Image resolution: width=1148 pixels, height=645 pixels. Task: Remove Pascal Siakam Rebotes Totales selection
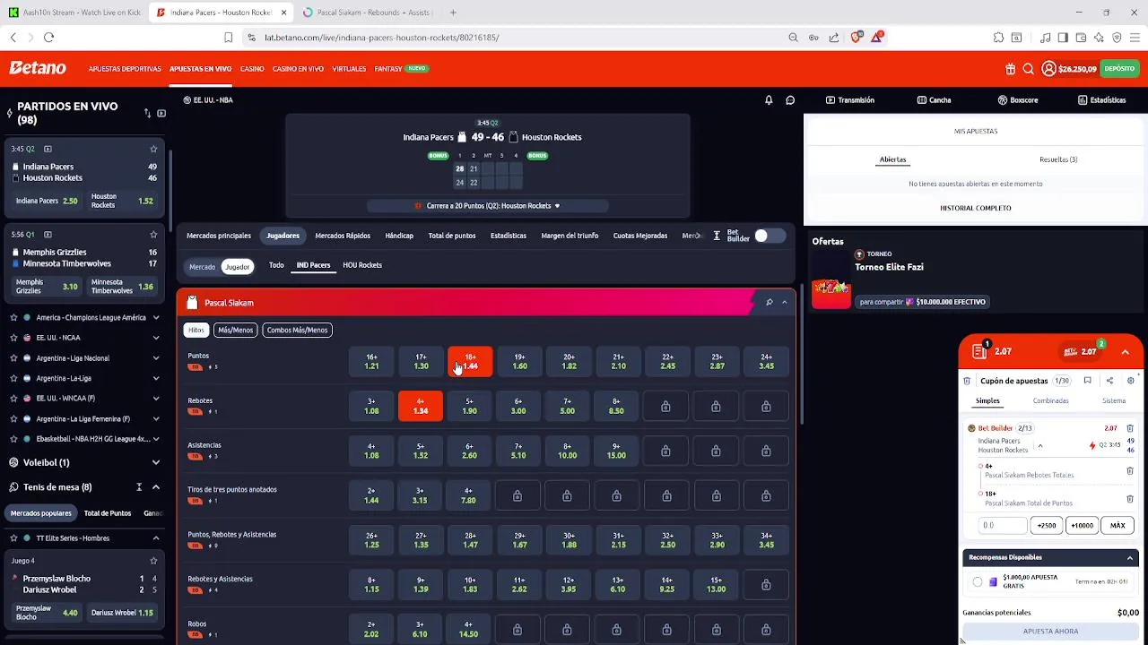pyautogui.click(x=1130, y=471)
